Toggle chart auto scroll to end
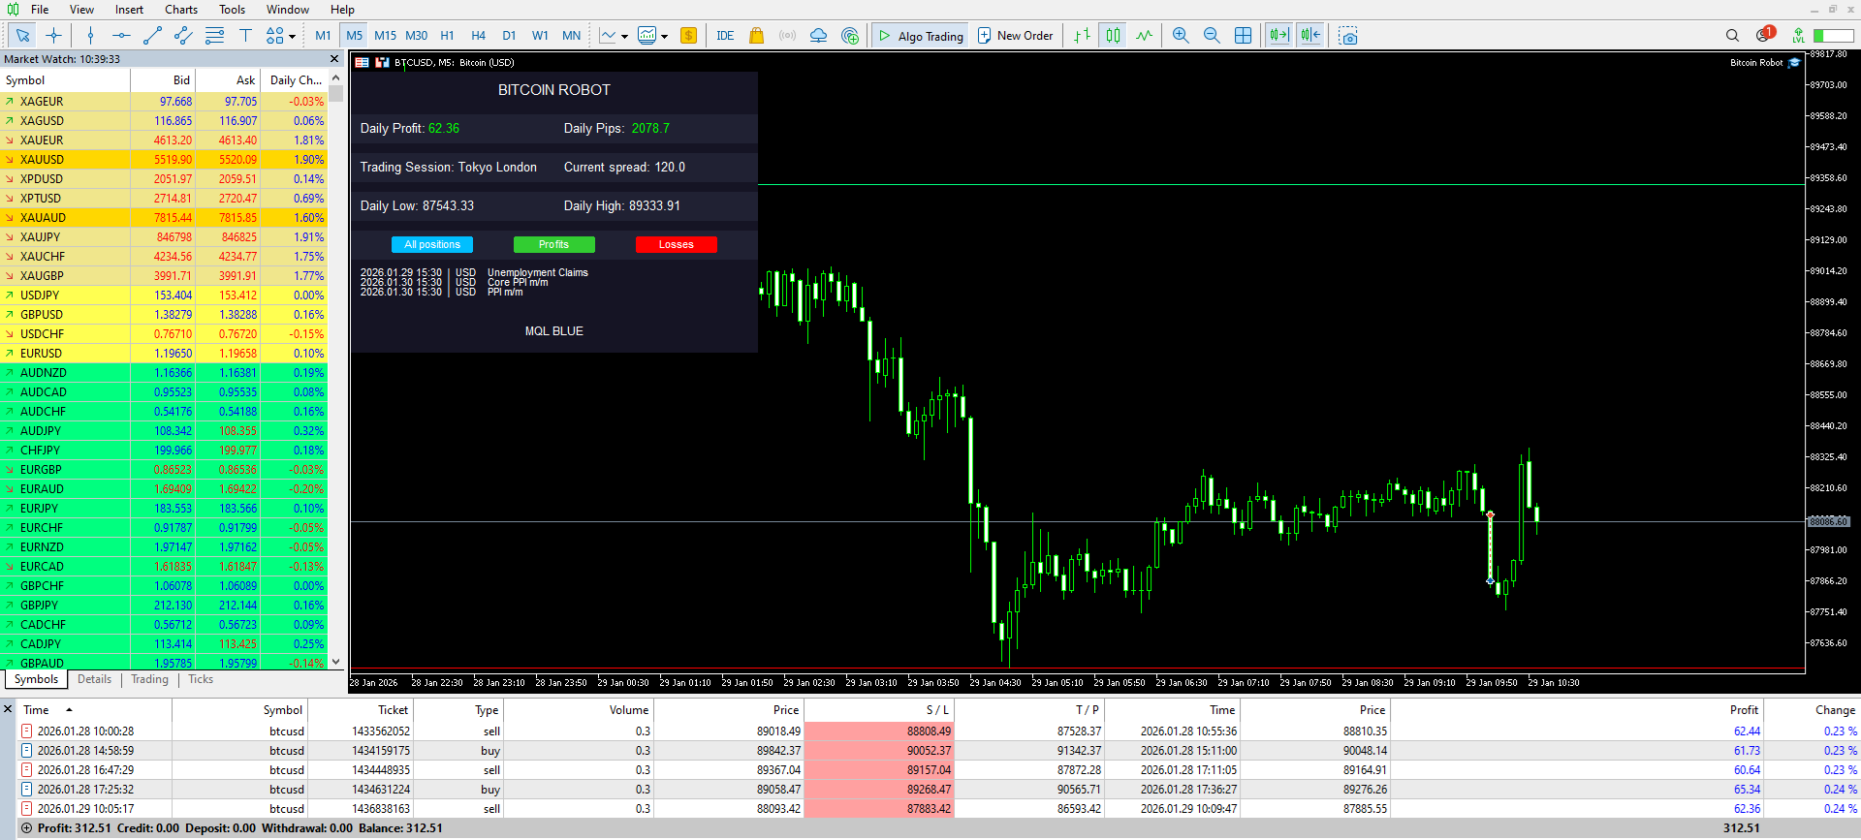 (x=1279, y=36)
